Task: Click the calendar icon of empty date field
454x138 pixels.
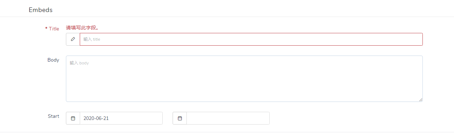Action: pyautogui.click(x=180, y=118)
